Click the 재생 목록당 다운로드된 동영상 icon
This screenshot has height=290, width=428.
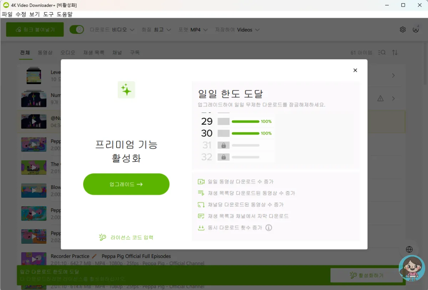click(x=201, y=193)
